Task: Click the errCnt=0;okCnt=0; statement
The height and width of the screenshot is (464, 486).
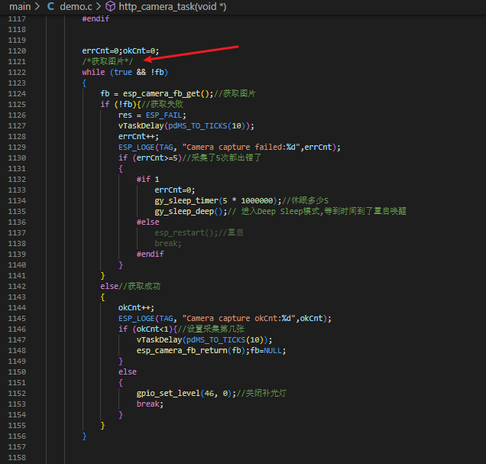Action: click(x=120, y=50)
